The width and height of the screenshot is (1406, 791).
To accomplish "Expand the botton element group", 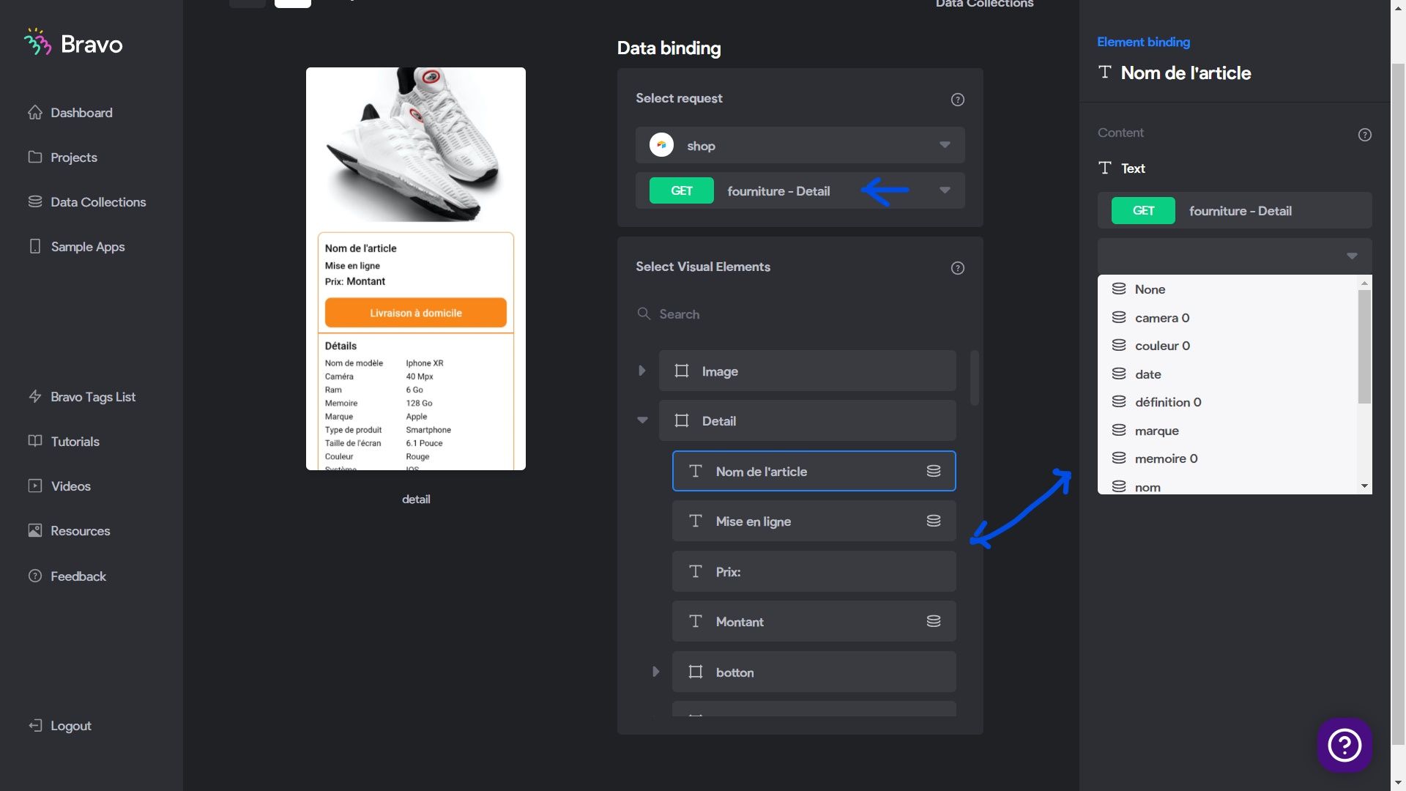I will tap(655, 672).
